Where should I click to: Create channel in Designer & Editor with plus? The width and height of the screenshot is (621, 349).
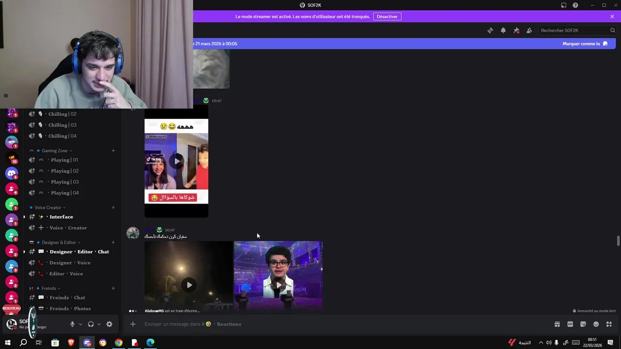coord(113,242)
